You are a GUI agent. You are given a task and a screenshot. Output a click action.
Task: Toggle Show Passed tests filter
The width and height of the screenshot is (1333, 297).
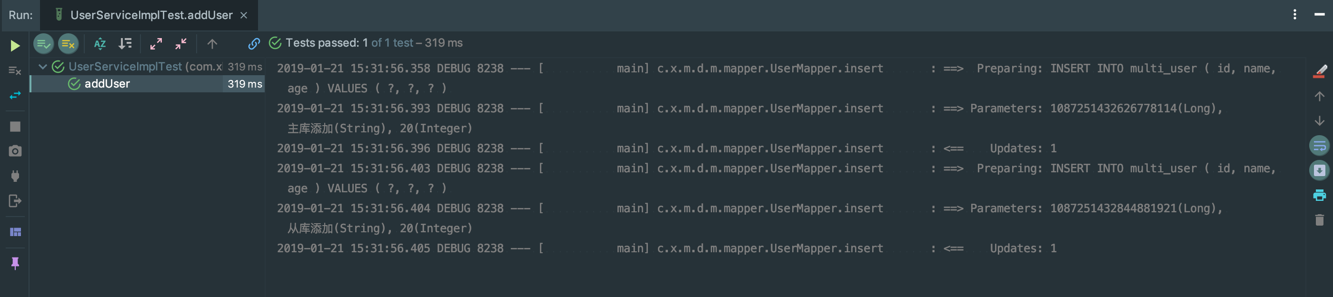pos(43,44)
